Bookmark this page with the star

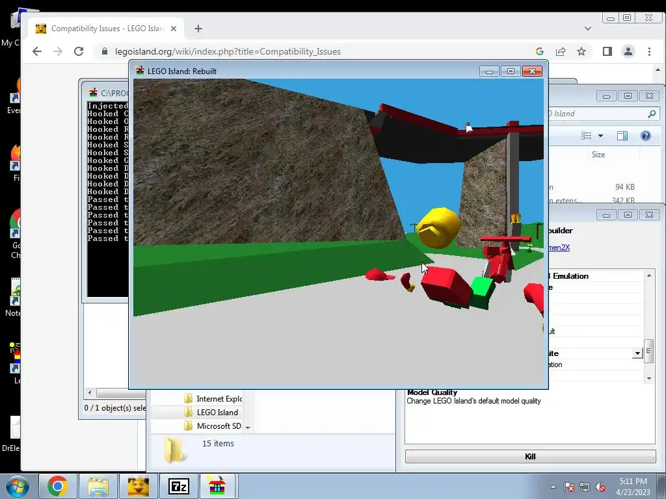[x=581, y=51]
